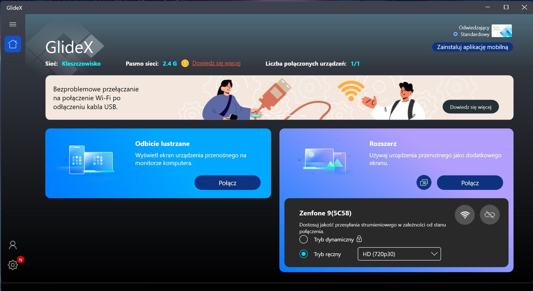533x291 pixels.
Task: Open the hamburger navigation menu
Action: pos(13,24)
